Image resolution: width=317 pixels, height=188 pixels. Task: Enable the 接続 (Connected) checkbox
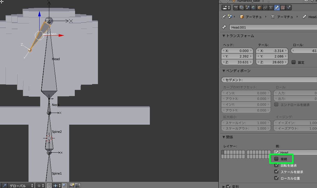pos(276,159)
